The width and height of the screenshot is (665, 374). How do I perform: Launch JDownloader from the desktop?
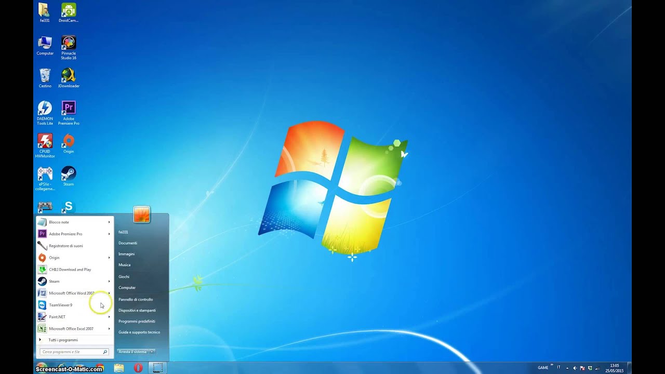[69, 78]
